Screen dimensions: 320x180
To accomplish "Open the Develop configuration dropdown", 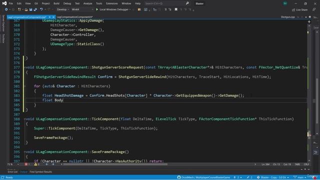I will click(x=63, y=9).
